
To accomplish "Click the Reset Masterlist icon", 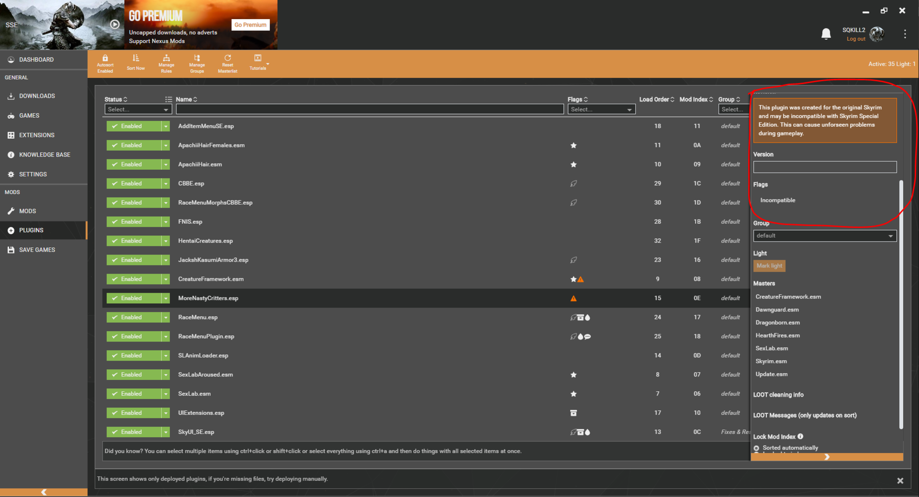I will pos(228,58).
